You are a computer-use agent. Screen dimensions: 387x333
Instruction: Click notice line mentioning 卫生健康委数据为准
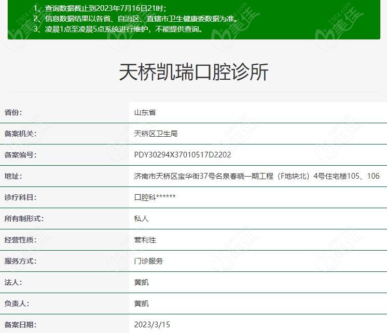(x=136, y=19)
